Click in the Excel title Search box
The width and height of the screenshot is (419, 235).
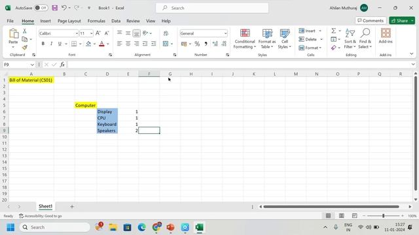212,8
